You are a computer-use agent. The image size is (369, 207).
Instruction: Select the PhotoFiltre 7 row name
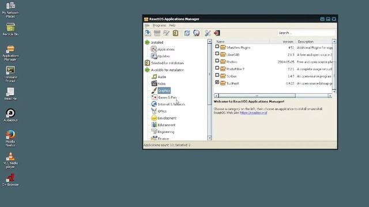click(235, 69)
